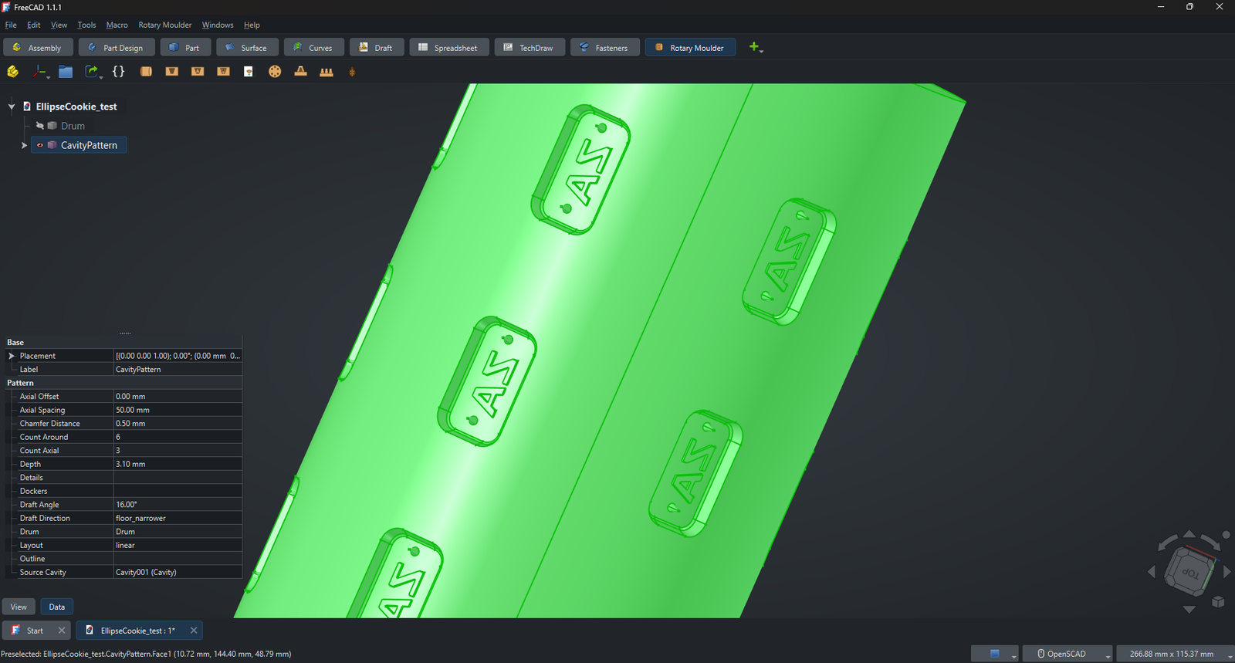Image resolution: width=1235 pixels, height=663 pixels.
Task: Open the View menu
Action: point(59,25)
